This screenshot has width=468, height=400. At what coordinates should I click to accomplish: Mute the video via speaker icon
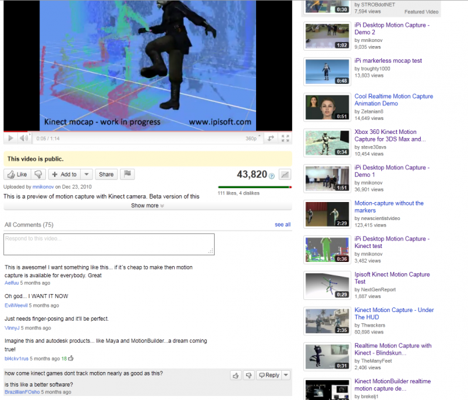24,138
